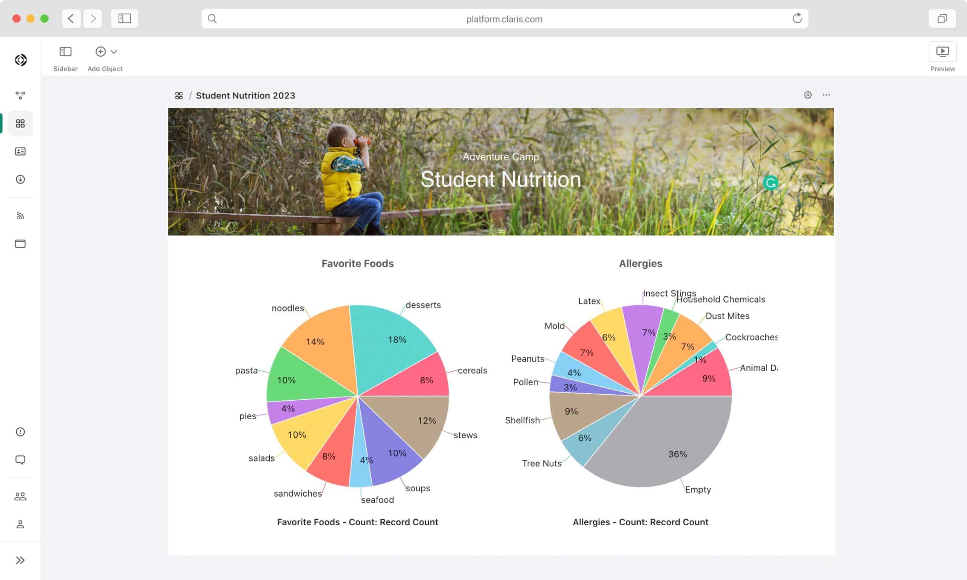Open the team users icon in sidebar
The width and height of the screenshot is (967, 580).
(x=20, y=496)
